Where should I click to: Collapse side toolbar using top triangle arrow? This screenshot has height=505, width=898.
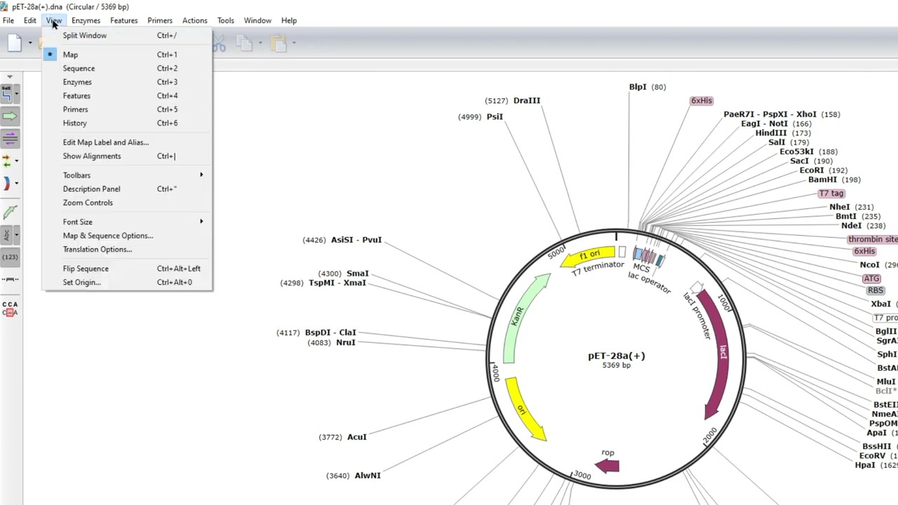[10, 76]
